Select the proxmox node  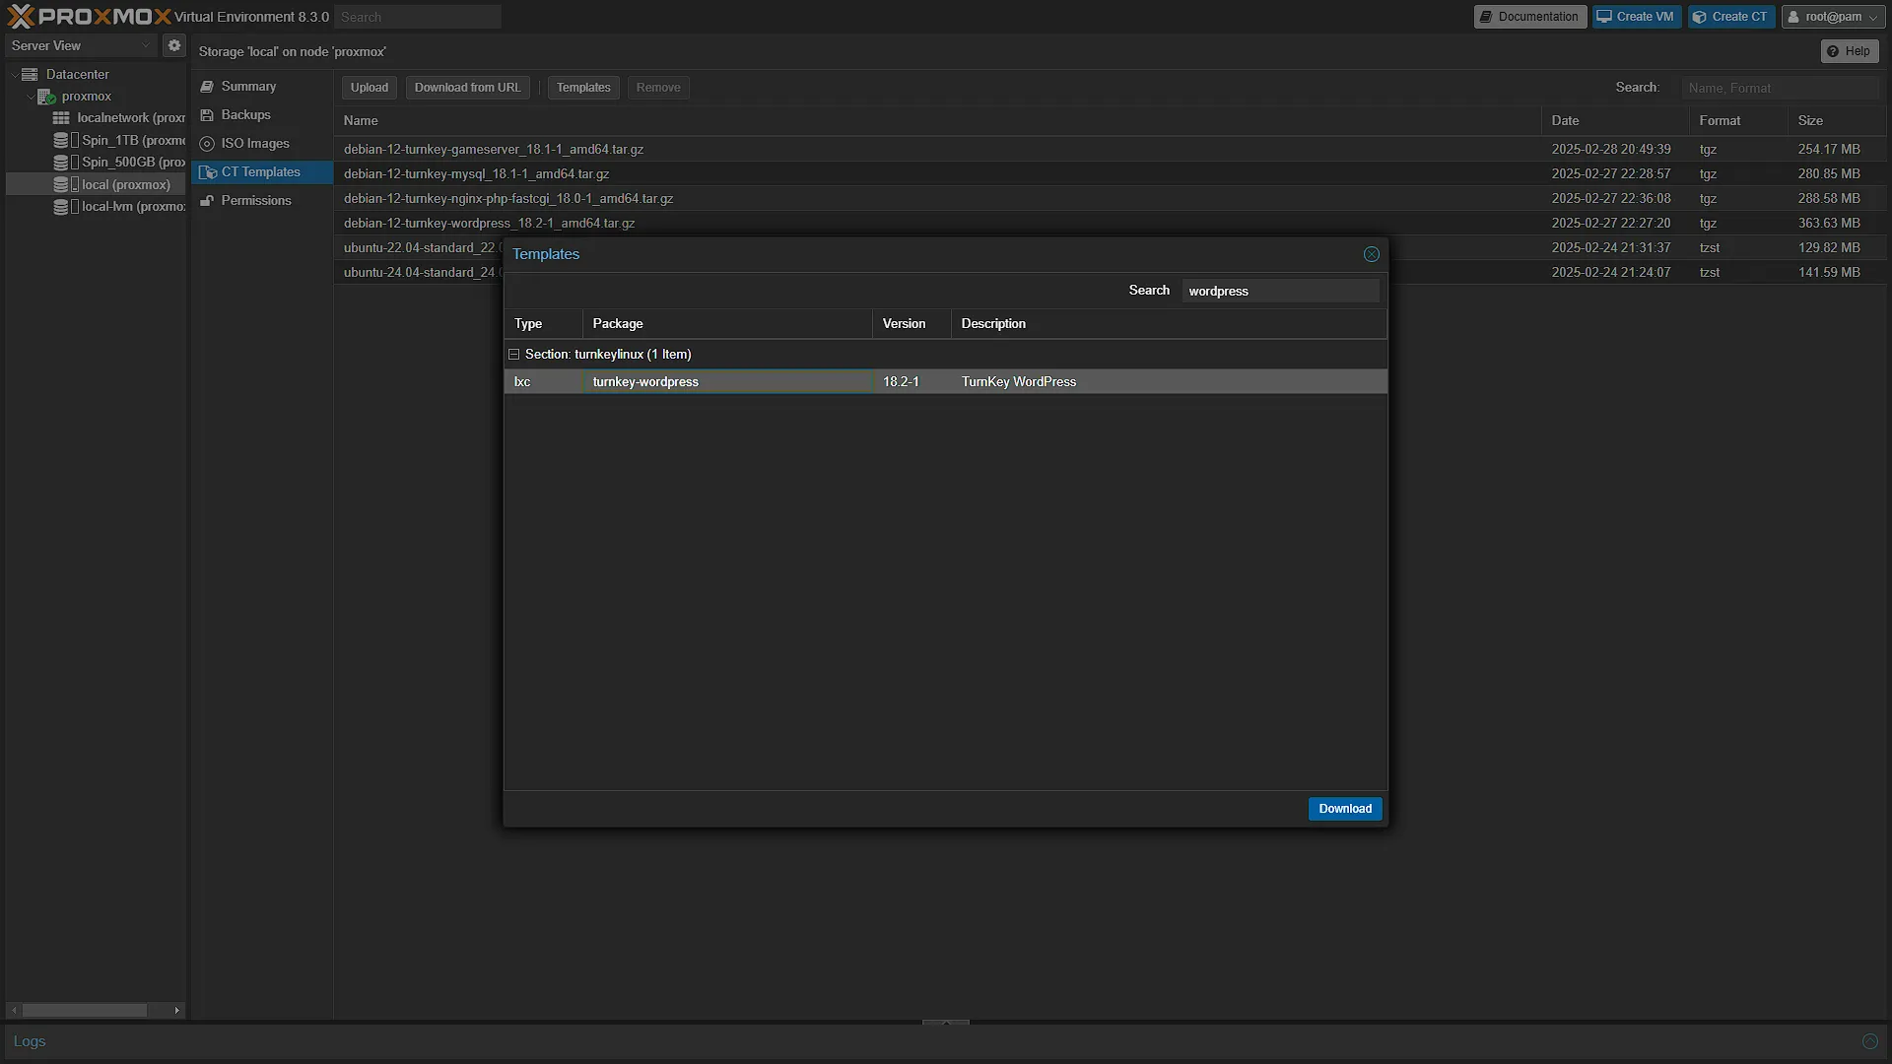pos(86,96)
